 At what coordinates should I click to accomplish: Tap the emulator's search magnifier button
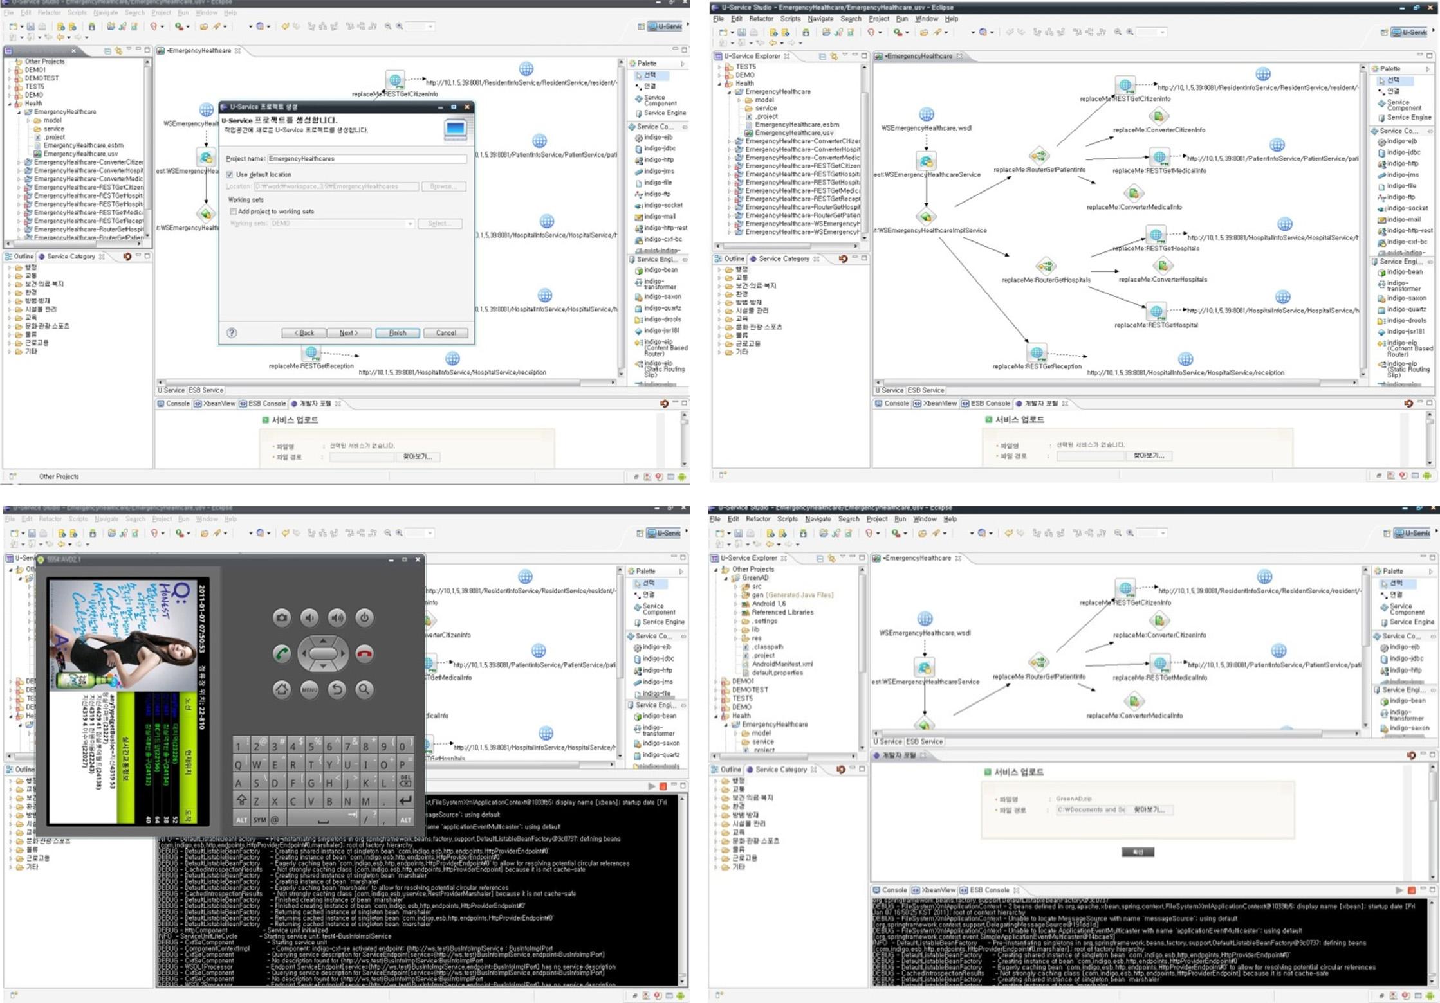coord(364,689)
